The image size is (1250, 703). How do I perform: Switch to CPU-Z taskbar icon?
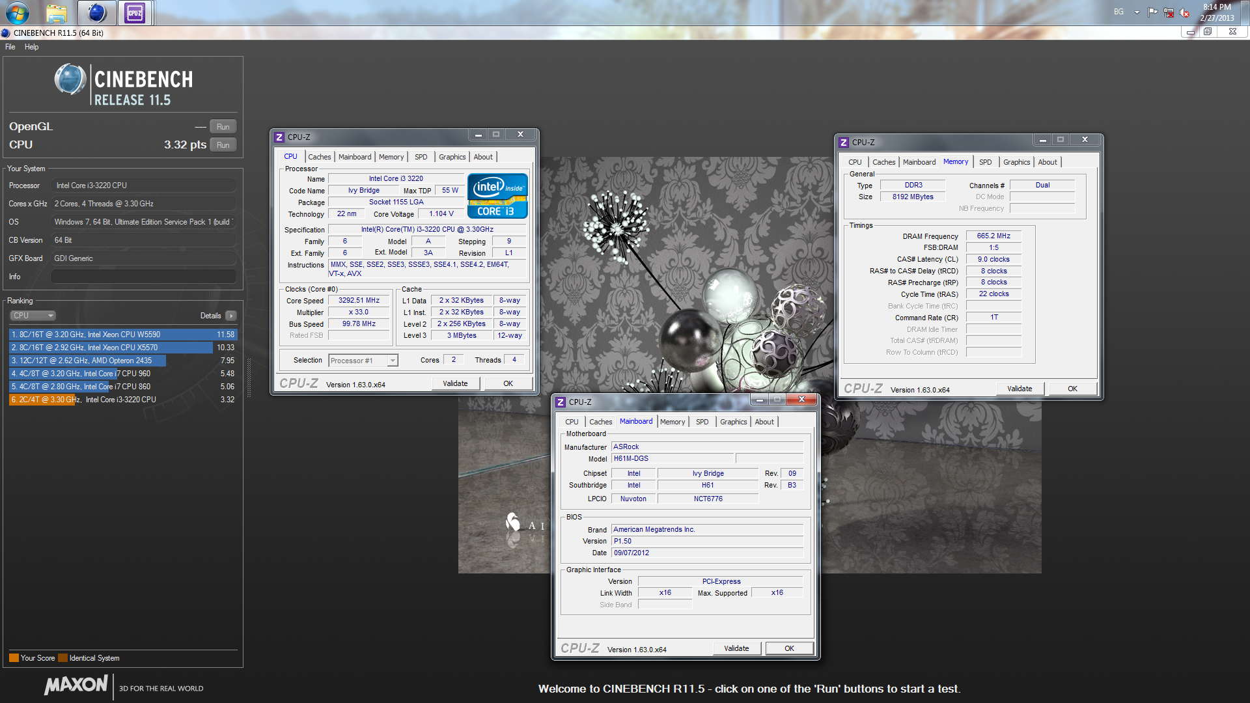coord(135,12)
